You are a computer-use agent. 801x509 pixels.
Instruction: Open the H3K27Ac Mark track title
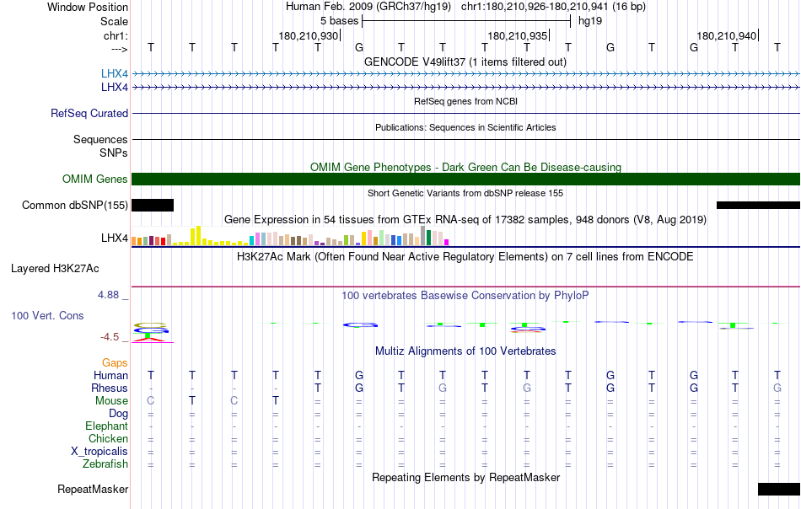coord(465,256)
